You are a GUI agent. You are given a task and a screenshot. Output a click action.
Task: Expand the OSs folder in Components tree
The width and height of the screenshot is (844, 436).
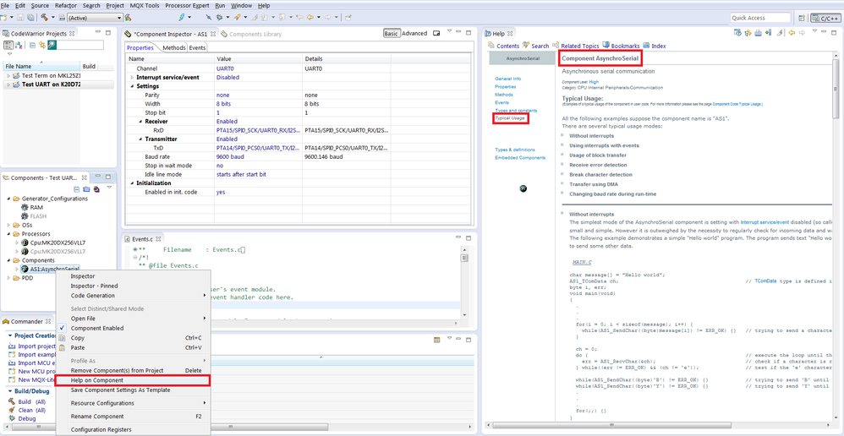click(8, 226)
